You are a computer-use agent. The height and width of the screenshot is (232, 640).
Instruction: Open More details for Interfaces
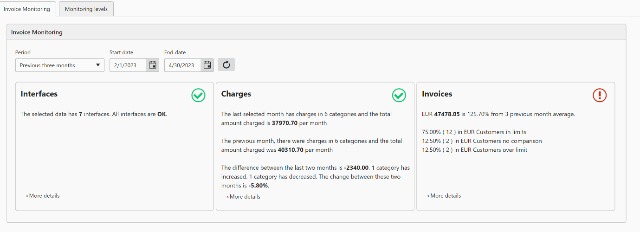pyautogui.click(x=43, y=196)
